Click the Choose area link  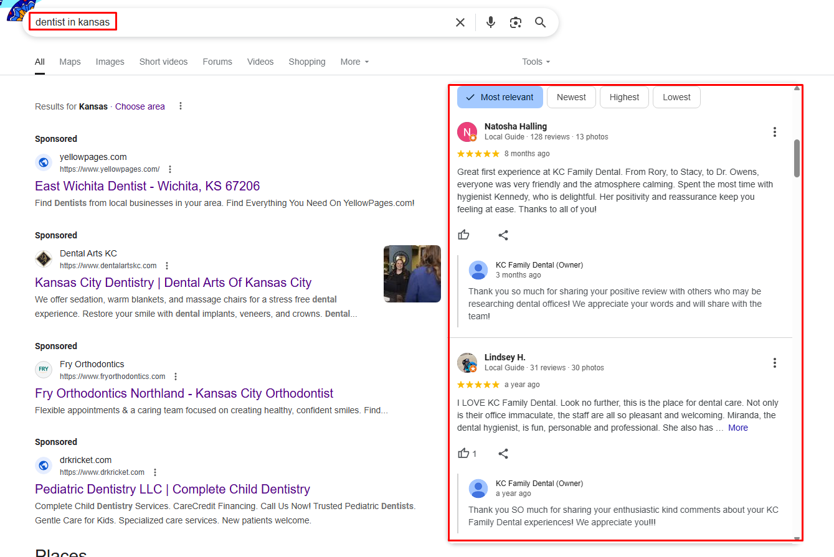click(x=140, y=106)
